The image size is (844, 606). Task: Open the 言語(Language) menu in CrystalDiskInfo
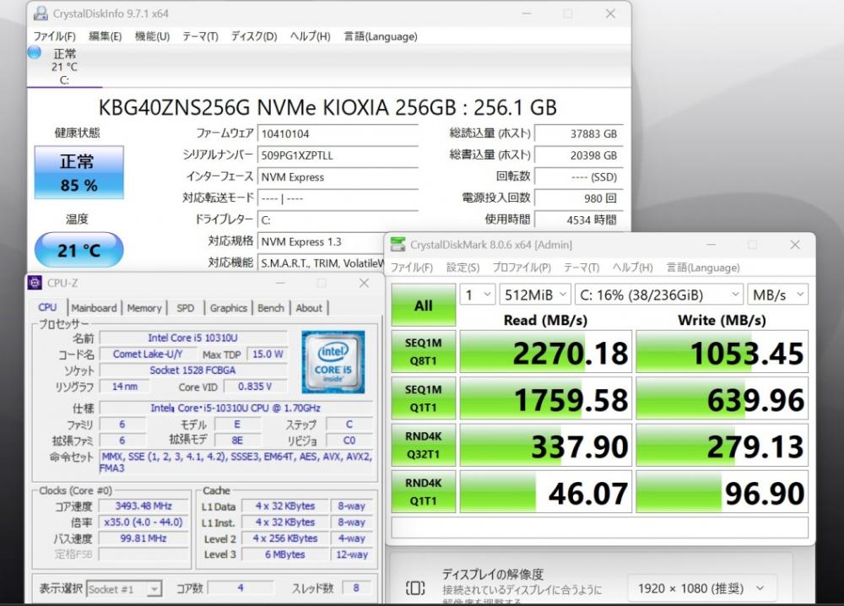381,36
